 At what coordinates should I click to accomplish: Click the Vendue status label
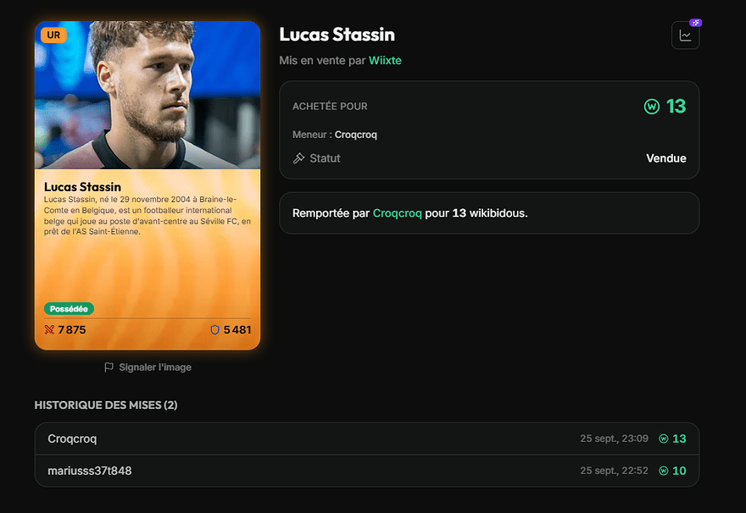666,158
